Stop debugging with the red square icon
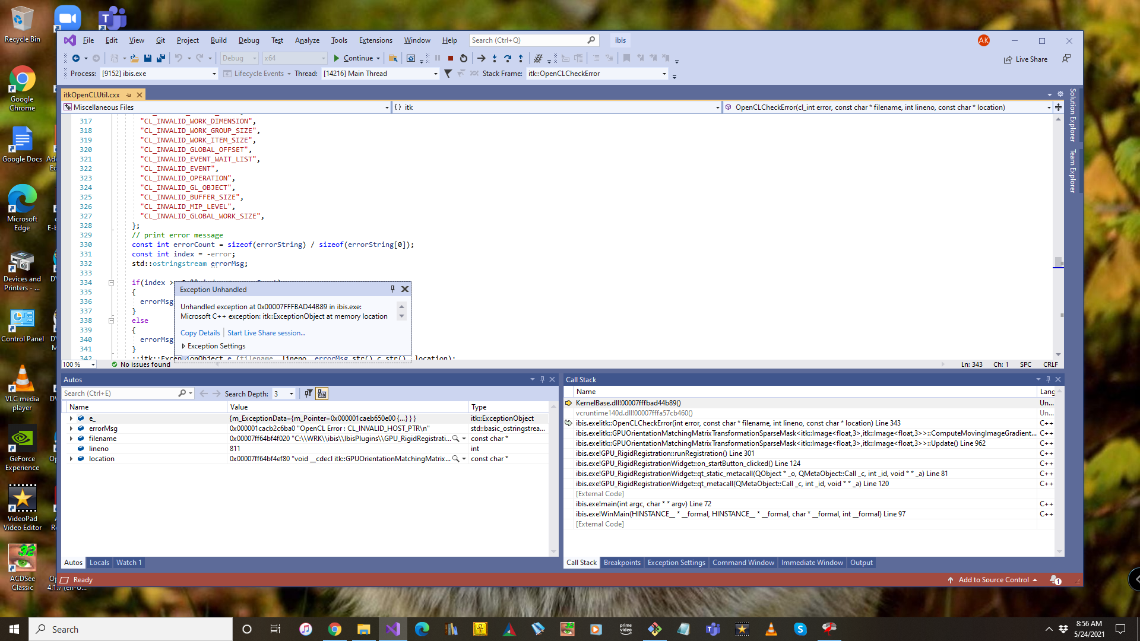This screenshot has height=641, width=1140. point(451,58)
